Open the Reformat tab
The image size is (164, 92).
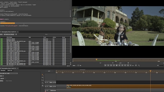10,71
